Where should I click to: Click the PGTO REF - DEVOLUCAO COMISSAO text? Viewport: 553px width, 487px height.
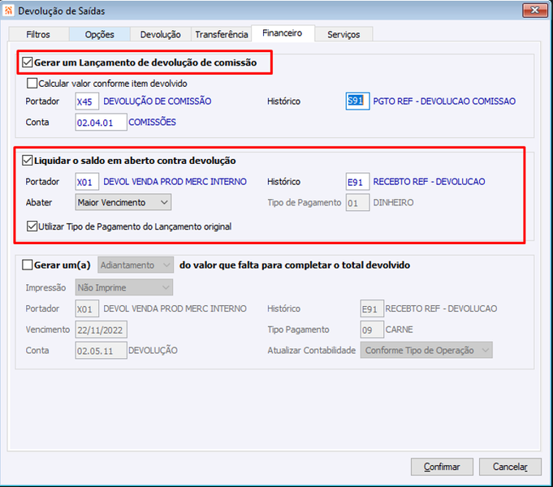click(x=444, y=101)
